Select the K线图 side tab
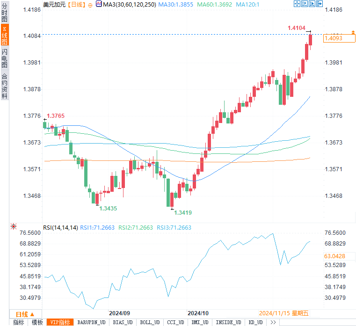The height and width of the screenshot is (326, 356). [4, 36]
